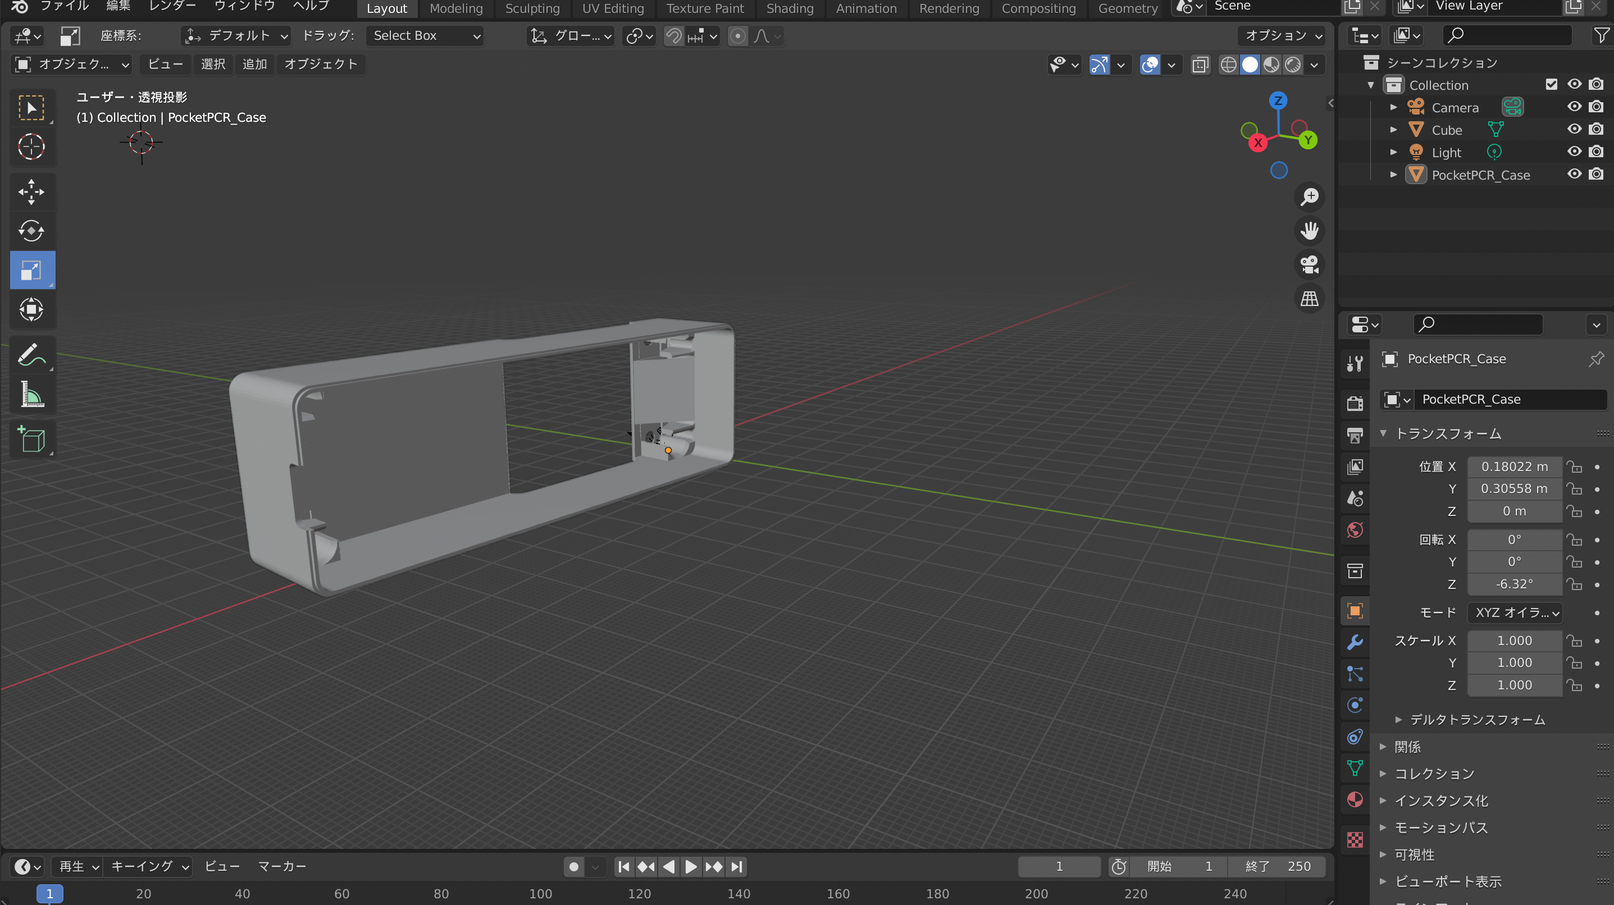This screenshot has width=1614, height=905.
Task: Open the 編集 menu
Action: [118, 7]
